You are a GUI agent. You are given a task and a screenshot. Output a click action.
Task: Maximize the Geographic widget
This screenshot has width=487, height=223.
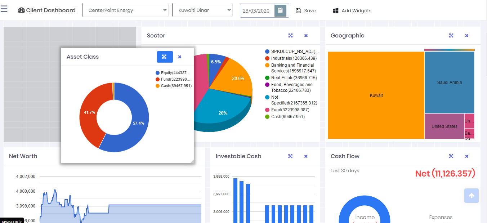pos(451,36)
